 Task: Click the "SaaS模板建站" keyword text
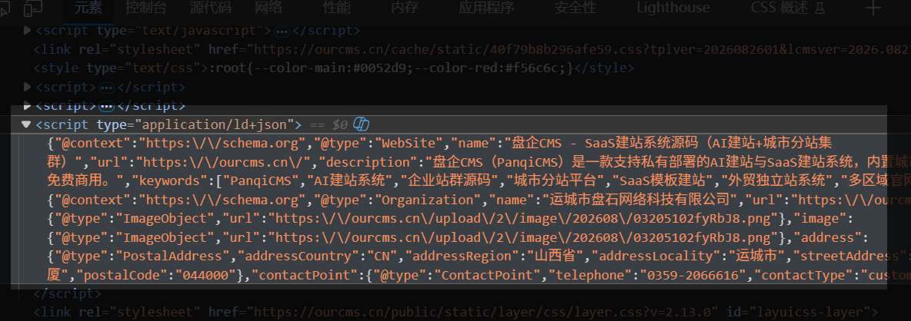(x=662, y=180)
